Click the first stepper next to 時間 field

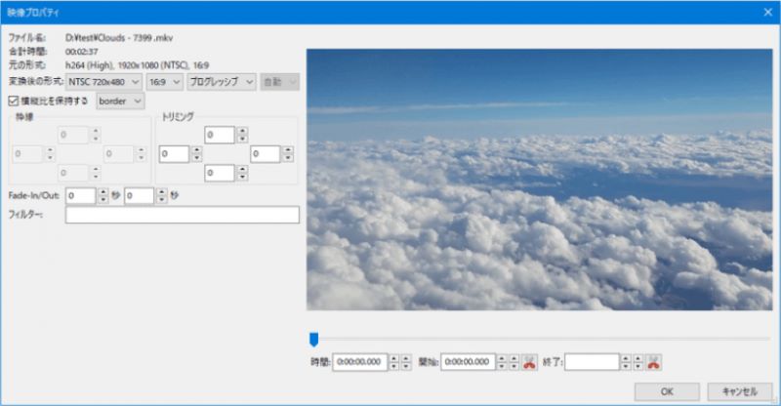coord(394,362)
